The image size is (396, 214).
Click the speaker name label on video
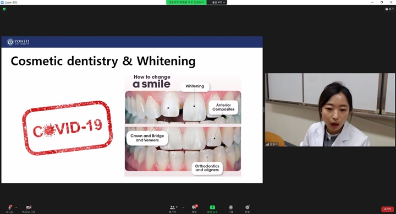tap(272, 144)
